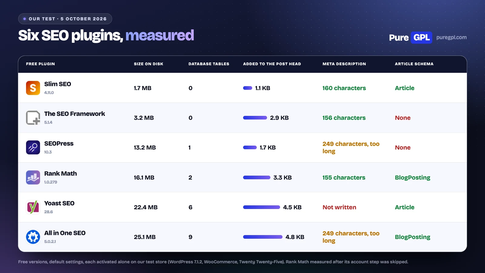Click the 1.7 MB size value
The image size is (485, 273).
(x=142, y=88)
